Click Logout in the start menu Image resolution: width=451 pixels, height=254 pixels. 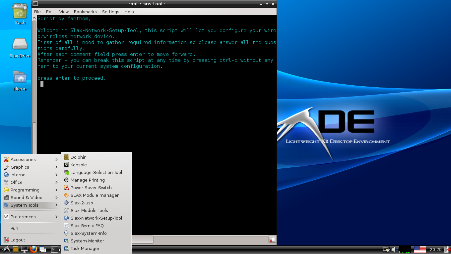(x=18, y=240)
